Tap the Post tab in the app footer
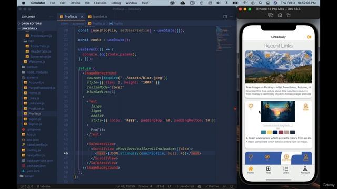This screenshot has width=337, height=189. point(268,170)
